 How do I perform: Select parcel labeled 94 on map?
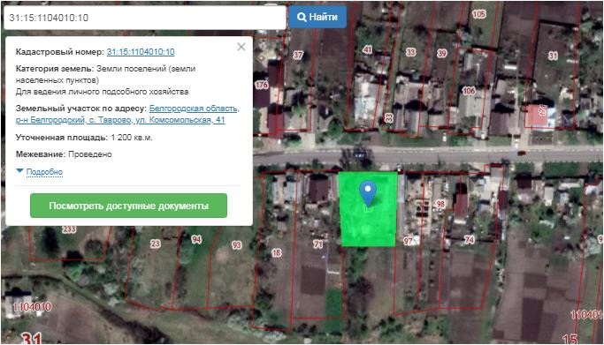pyautogui.click(x=196, y=239)
